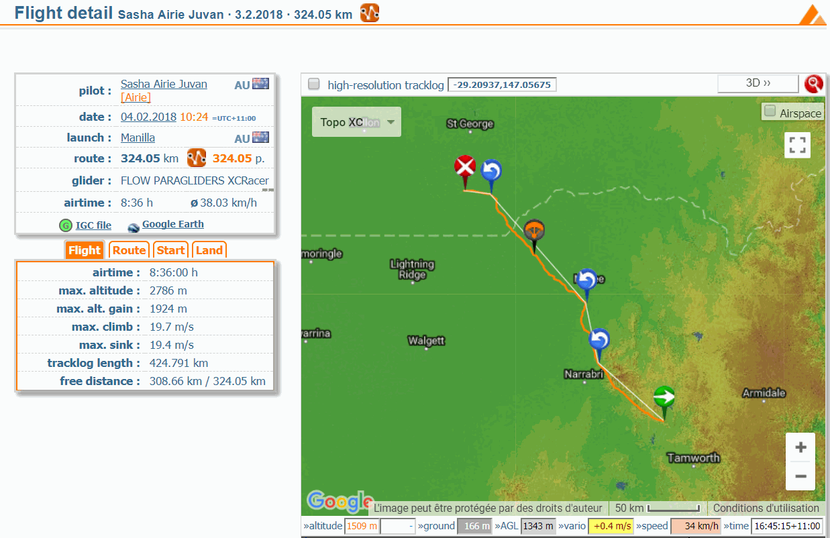Toggle the Airspace checkbox
830x538 pixels.
click(x=770, y=111)
